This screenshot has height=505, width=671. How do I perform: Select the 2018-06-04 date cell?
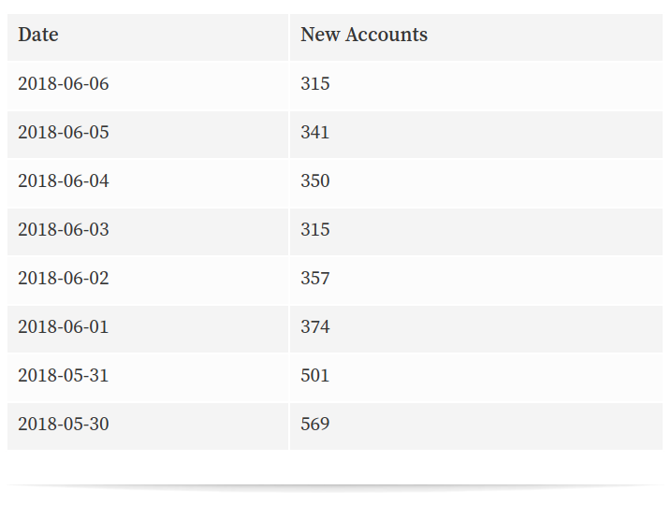[x=148, y=183]
